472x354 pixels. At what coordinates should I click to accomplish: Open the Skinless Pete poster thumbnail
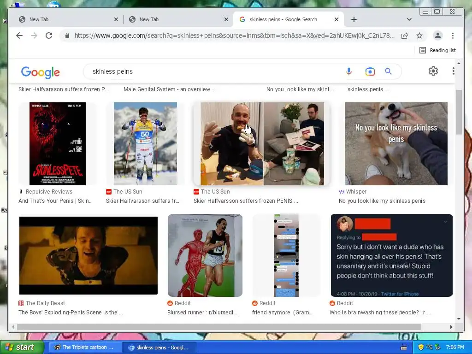click(x=58, y=144)
